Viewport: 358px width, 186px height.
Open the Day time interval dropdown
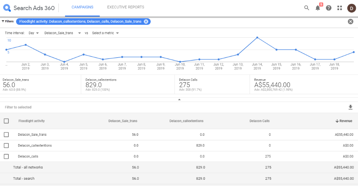(34, 33)
